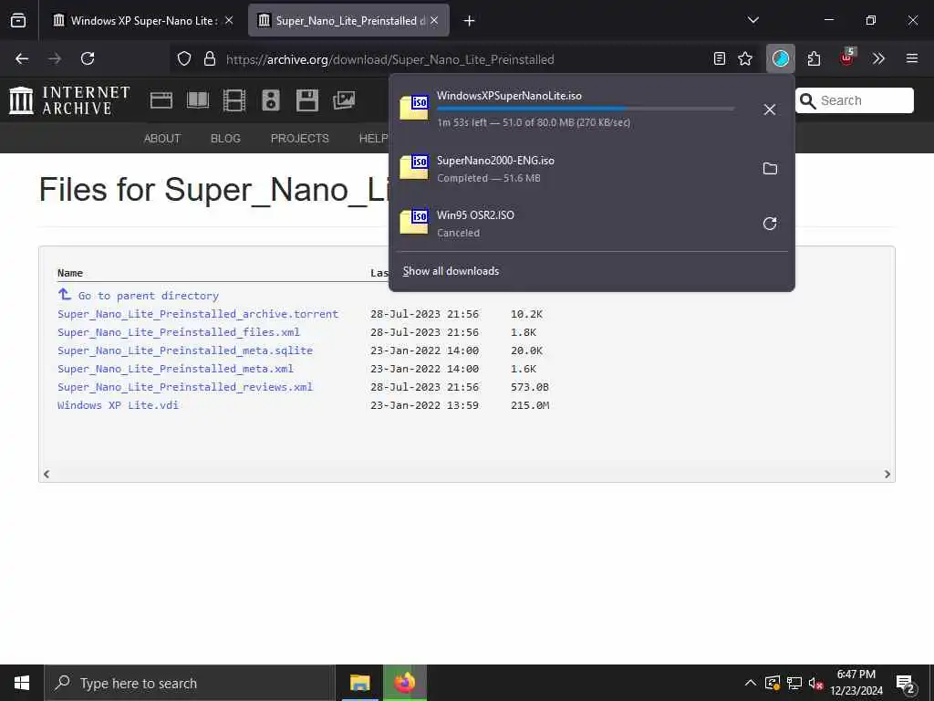Click the archive.org URL address field
This screenshot has height=701, width=934.
[x=390, y=59]
